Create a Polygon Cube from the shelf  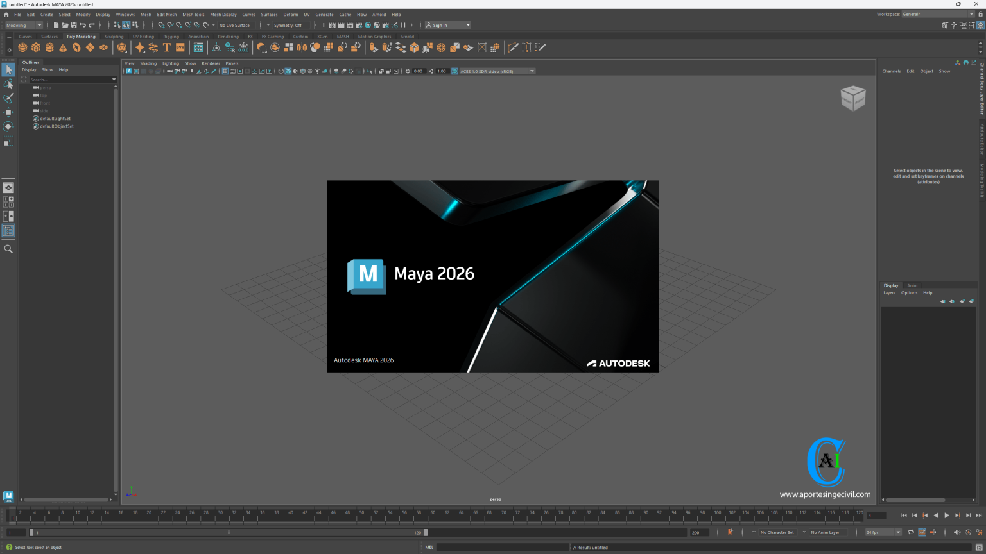pos(36,47)
